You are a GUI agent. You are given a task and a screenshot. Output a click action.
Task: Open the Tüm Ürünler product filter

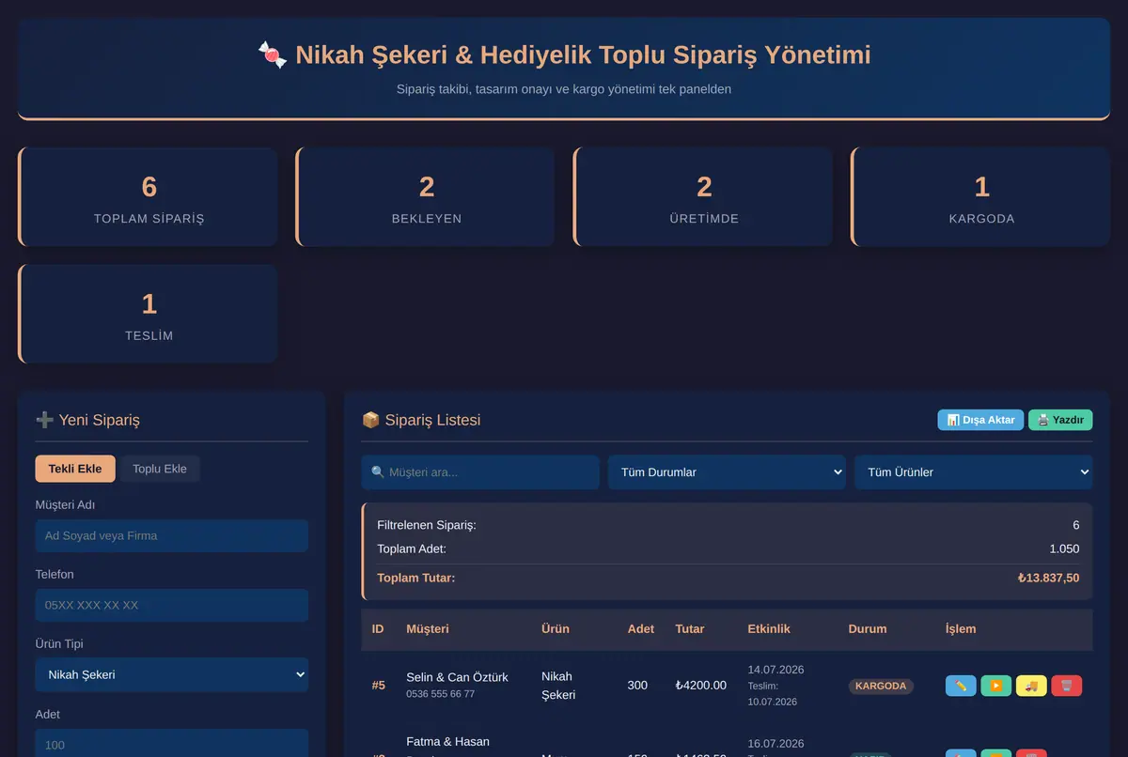pyautogui.click(x=974, y=472)
